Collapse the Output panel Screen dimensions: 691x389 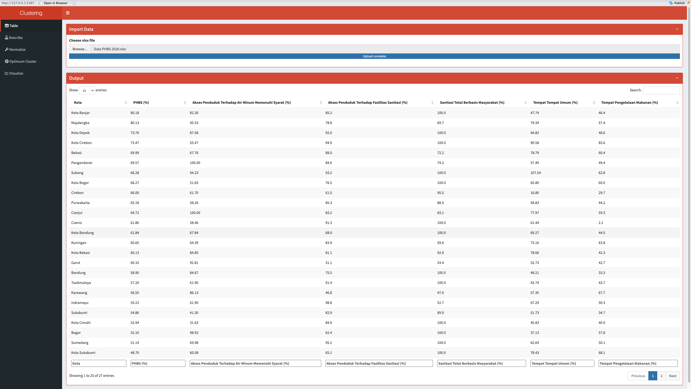(677, 78)
